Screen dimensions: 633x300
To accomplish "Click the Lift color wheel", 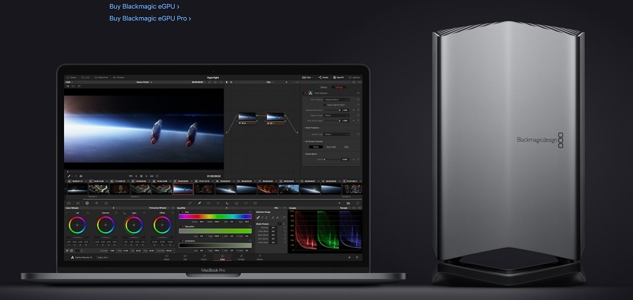I will coord(77,225).
